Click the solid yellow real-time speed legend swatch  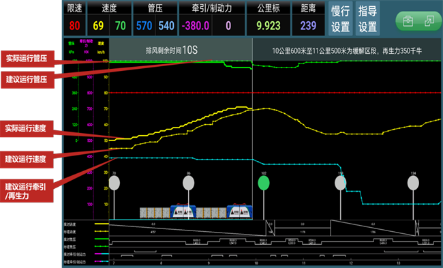[x=102, y=224]
